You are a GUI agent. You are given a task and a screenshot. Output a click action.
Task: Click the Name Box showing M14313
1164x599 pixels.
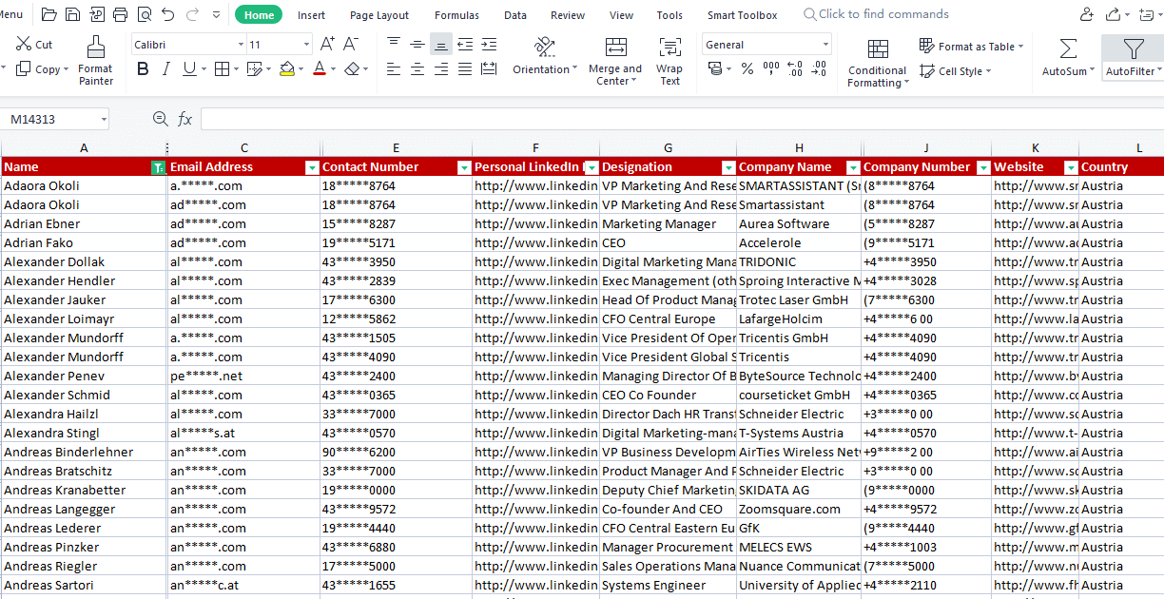coord(55,119)
